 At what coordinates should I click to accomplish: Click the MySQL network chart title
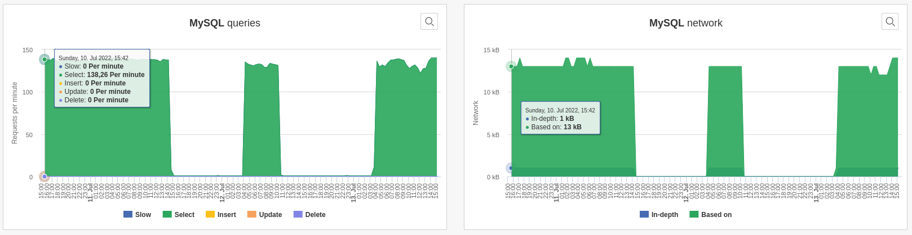(x=686, y=23)
